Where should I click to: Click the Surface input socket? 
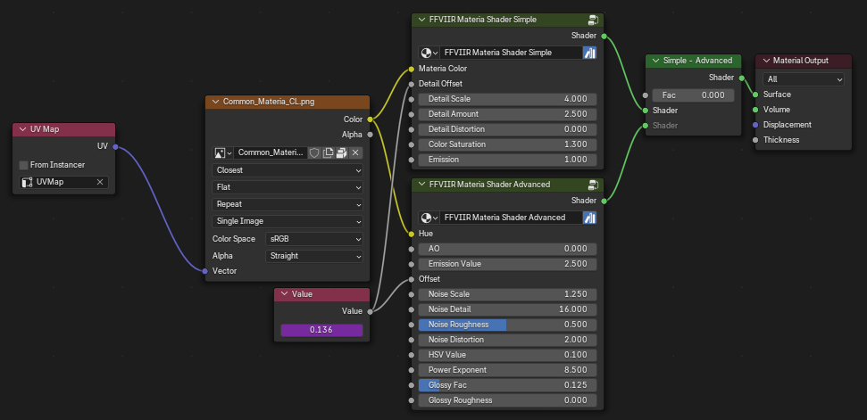pos(756,95)
